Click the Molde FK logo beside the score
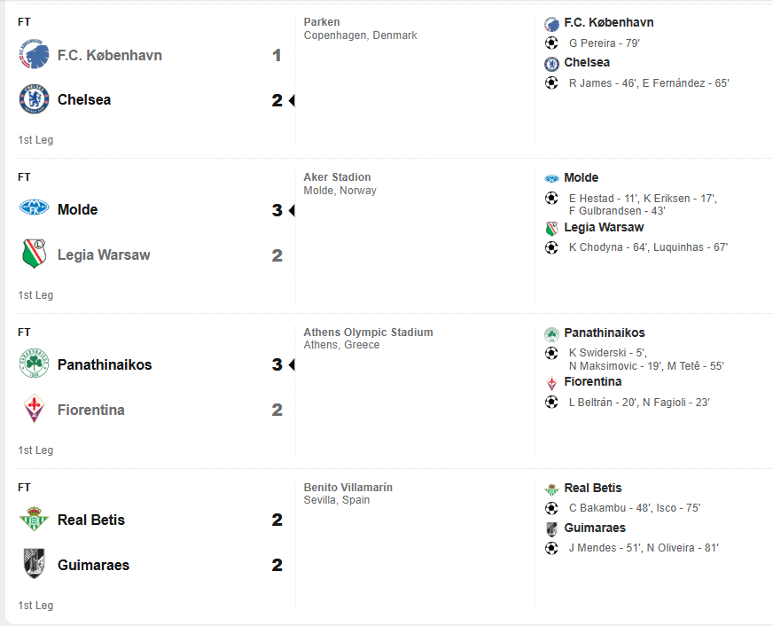Viewport: 773px width, 626px height. click(x=34, y=207)
